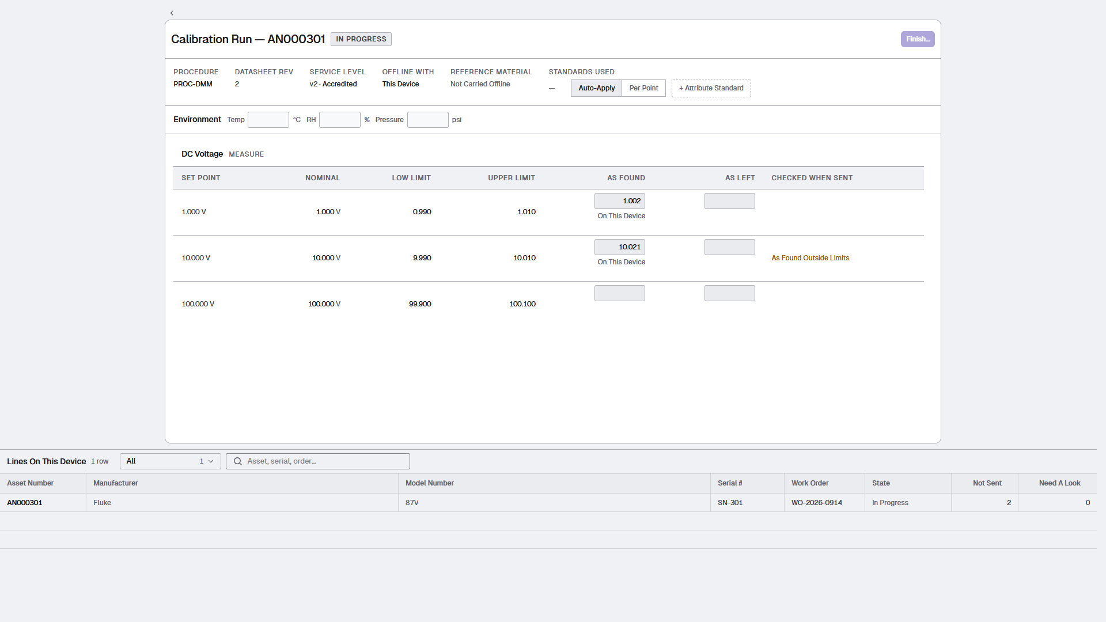The image size is (1106, 622).
Task: Select Per Point standards mode
Action: point(643,88)
